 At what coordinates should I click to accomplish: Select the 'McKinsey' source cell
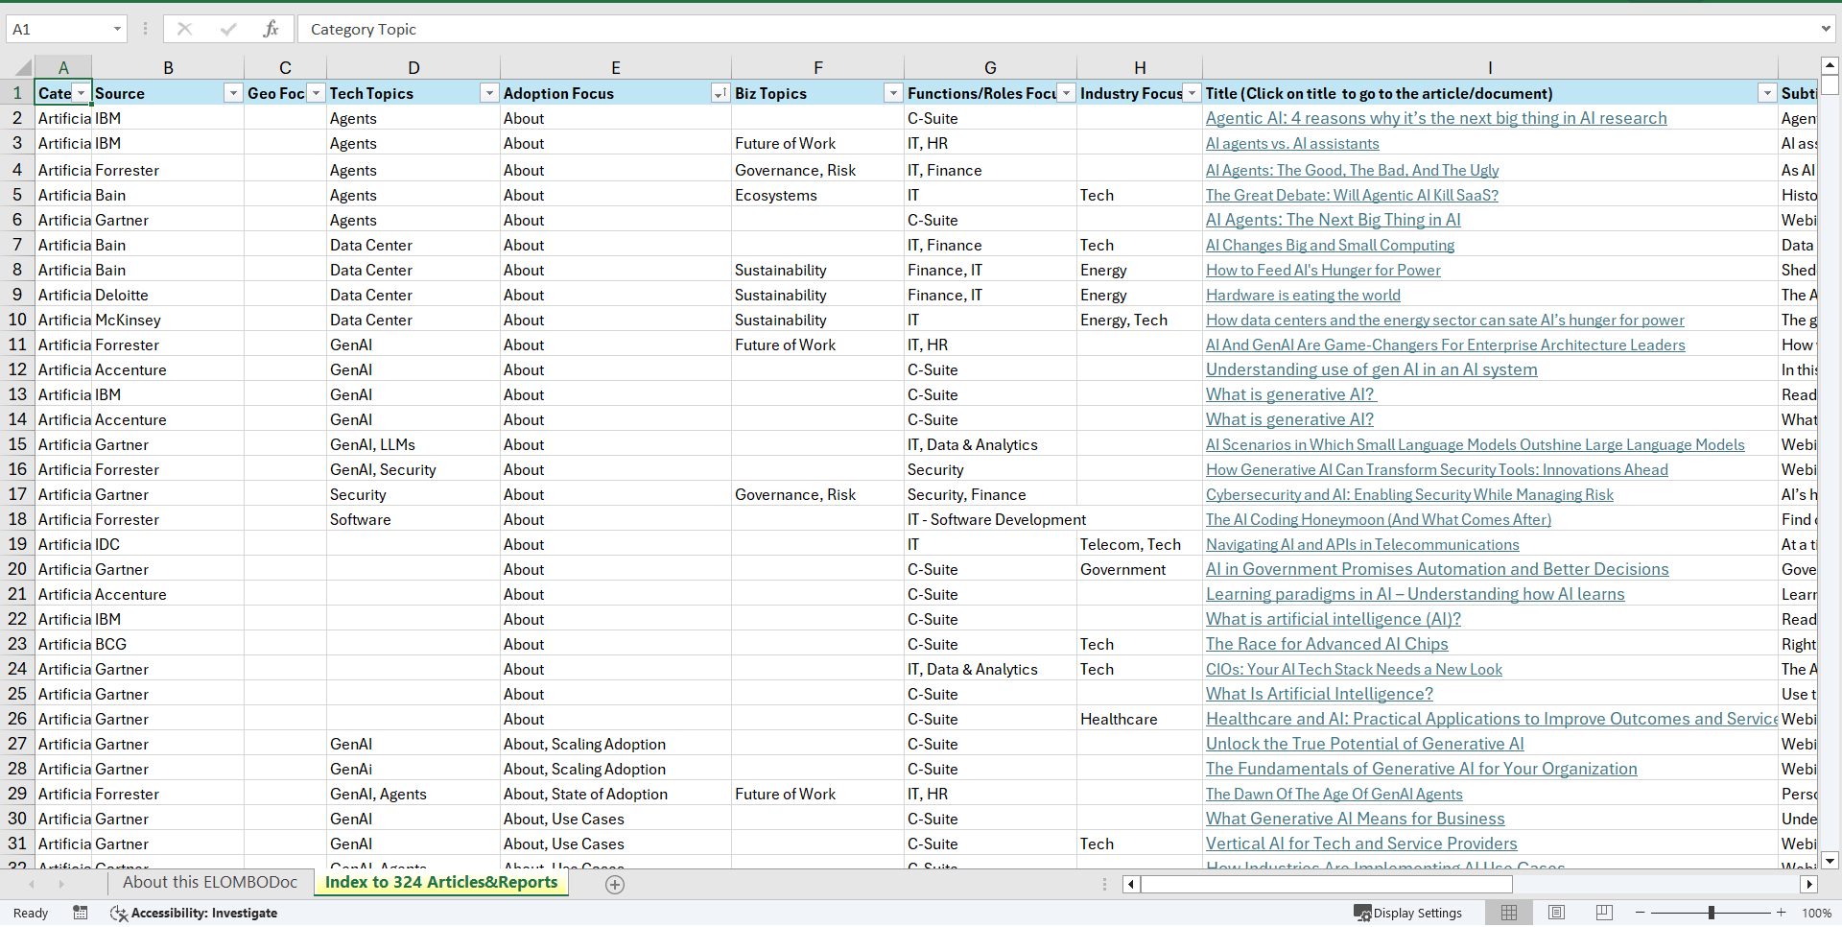[x=168, y=321]
